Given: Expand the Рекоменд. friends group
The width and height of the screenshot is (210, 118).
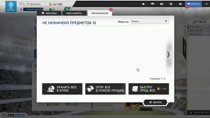Looking at the screenshot, I should pos(198,34).
